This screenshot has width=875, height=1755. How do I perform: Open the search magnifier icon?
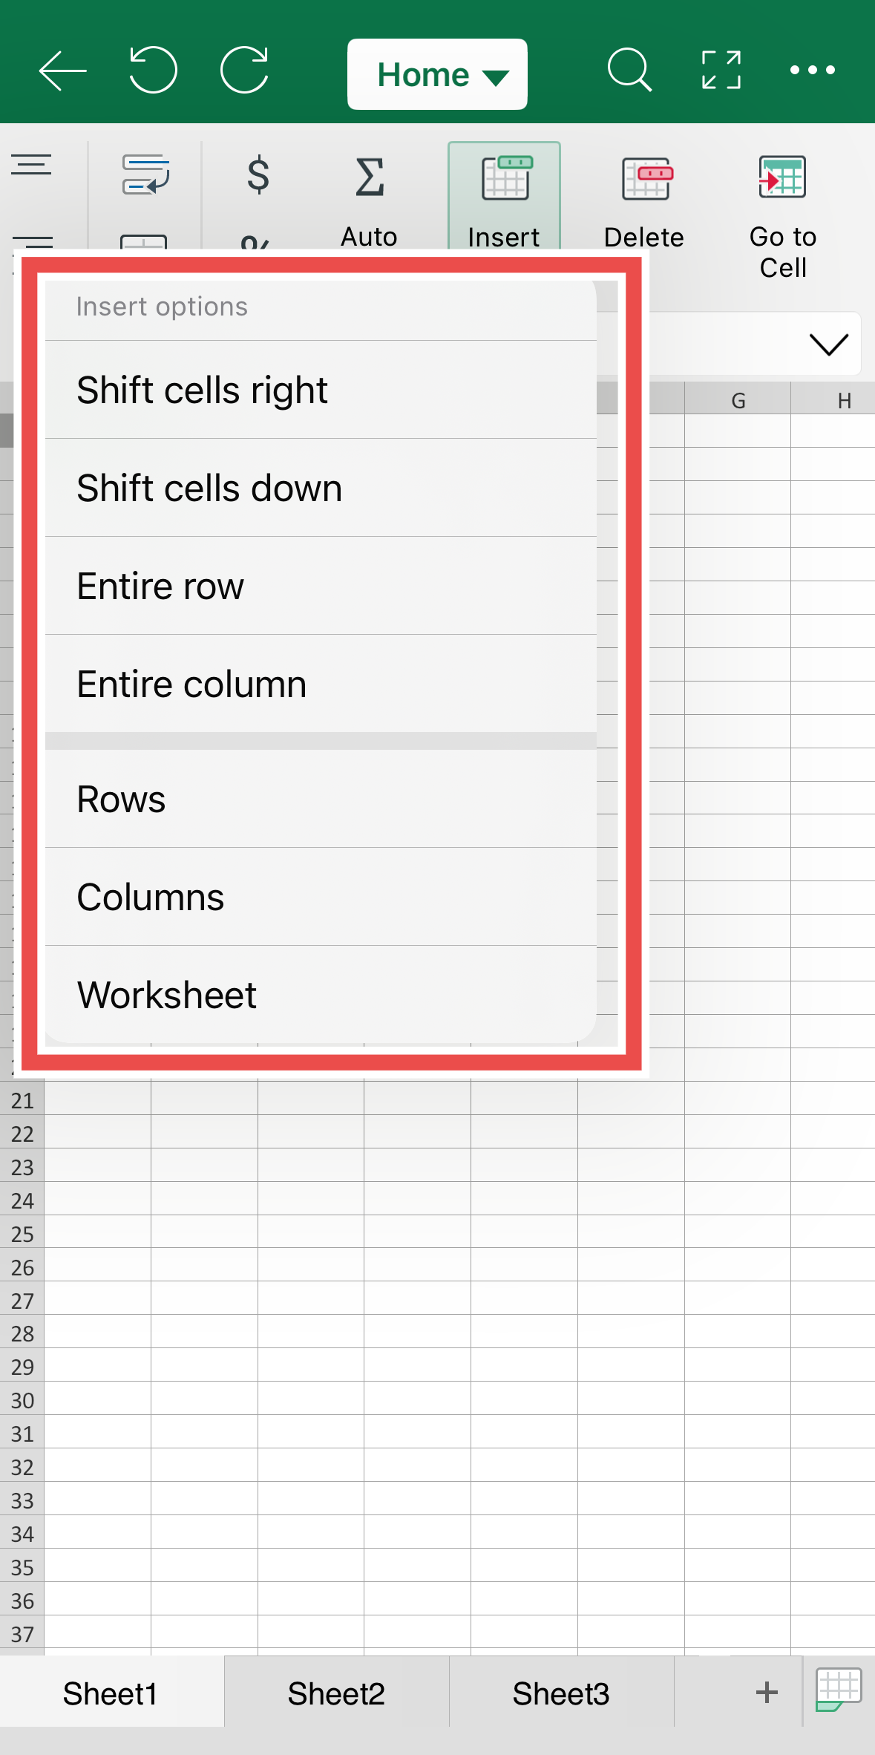pos(629,70)
